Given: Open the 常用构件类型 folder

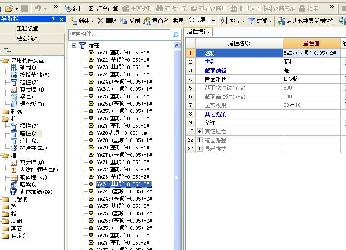Looking at the screenshot, I should point(27,60).
